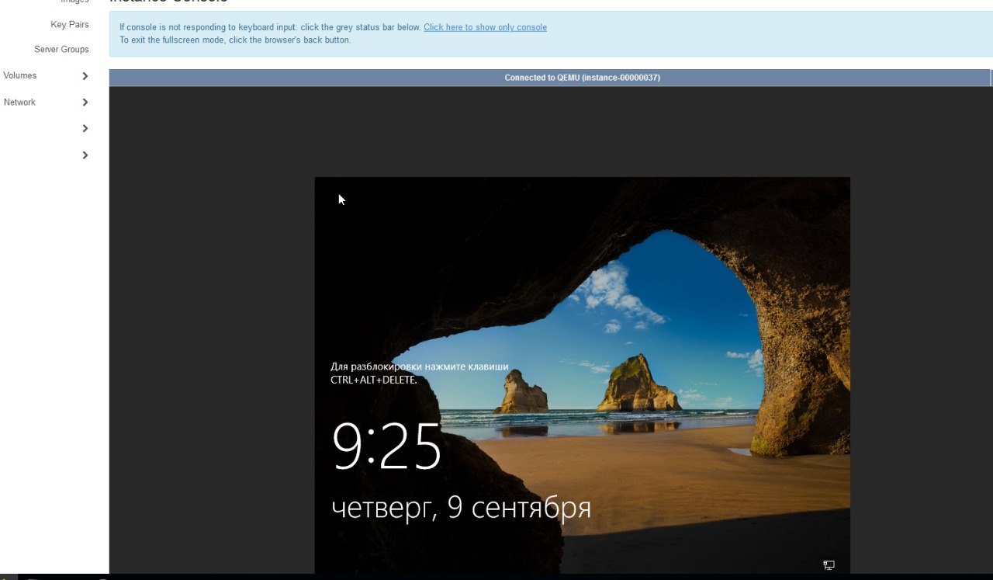Open the Key Pairs page in sidebar
Screen dimensions: 993x580
tap(70, 25)
